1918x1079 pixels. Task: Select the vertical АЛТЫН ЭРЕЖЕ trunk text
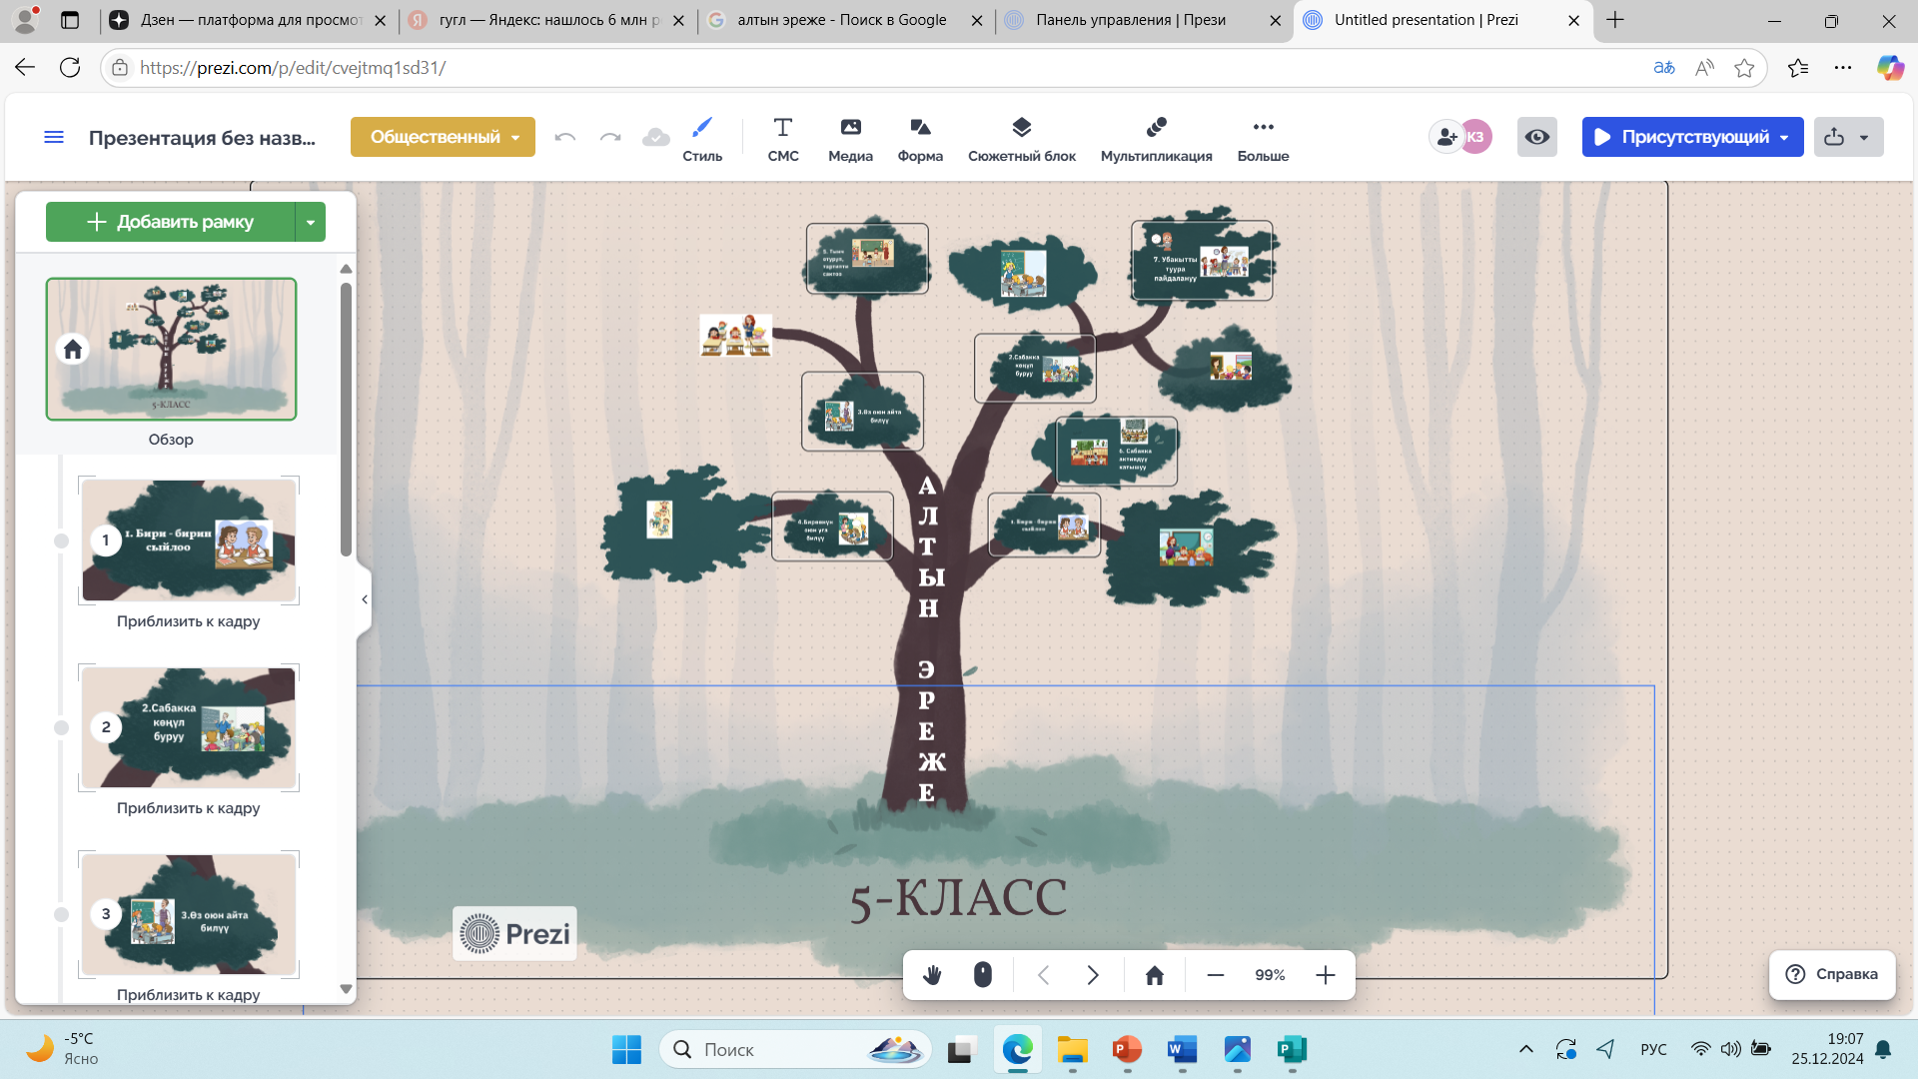(x=929, y=639)
